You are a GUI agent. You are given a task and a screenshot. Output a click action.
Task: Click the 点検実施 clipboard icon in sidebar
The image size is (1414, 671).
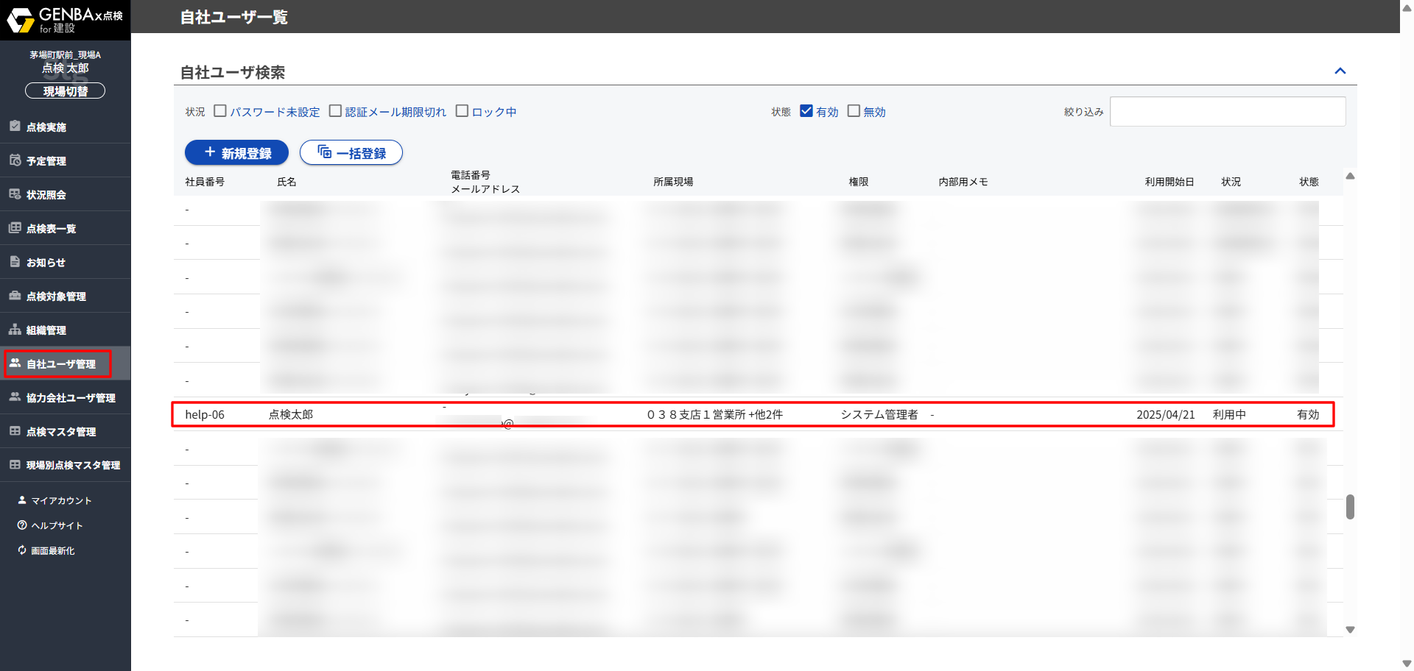tap(15, 126)
